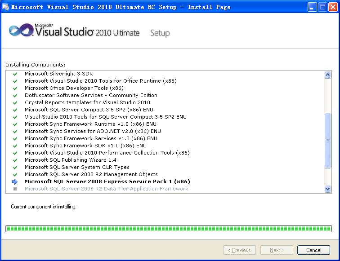Select Dotfuscator Software Services - Community Edition row
The height and width of the screenshot is (261, 340).
pos(91,95)
